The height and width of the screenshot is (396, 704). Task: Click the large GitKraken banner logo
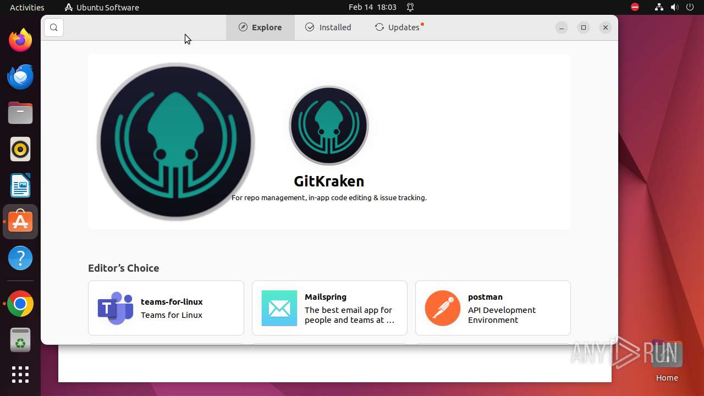coord(175,141)
